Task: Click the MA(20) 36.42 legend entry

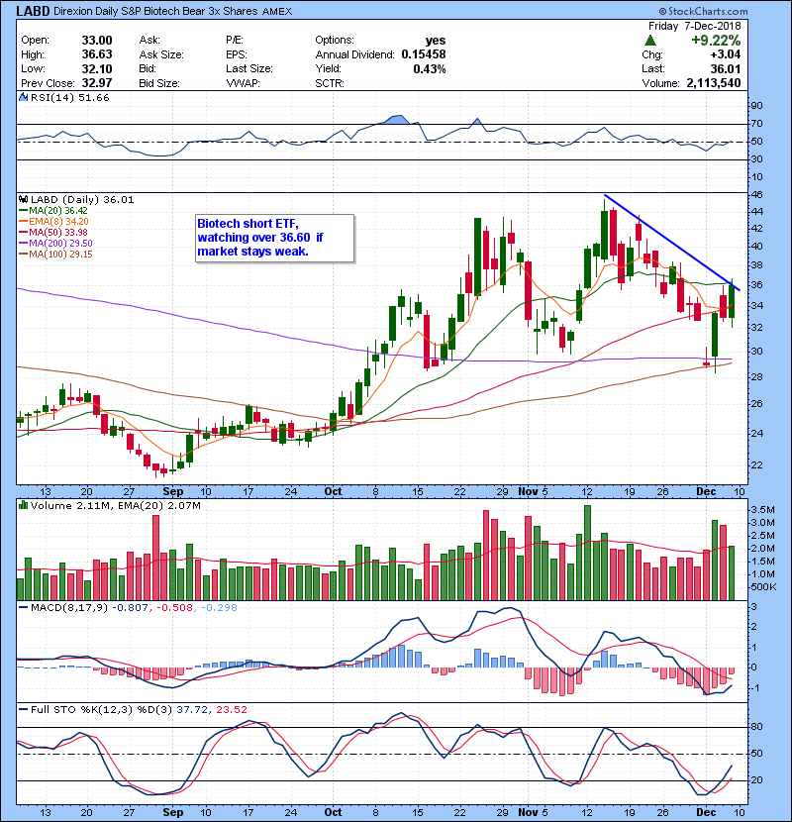Action: (x=53, y=210)
